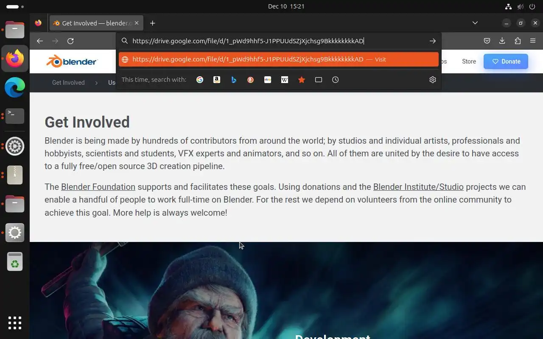Viewport: 543px width, 339px height.
Task: Search history via the clock icon
Action: click(336, 80)
